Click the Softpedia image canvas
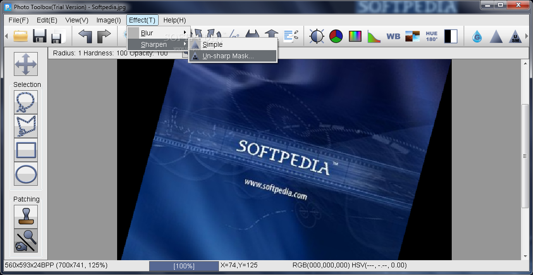This screenshot has width=533, height=275. (x=284, y=159)
